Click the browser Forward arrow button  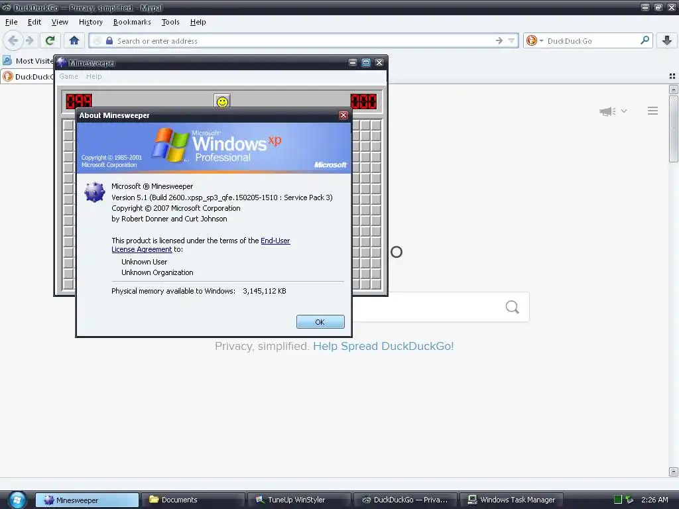(x=29, y=40)
